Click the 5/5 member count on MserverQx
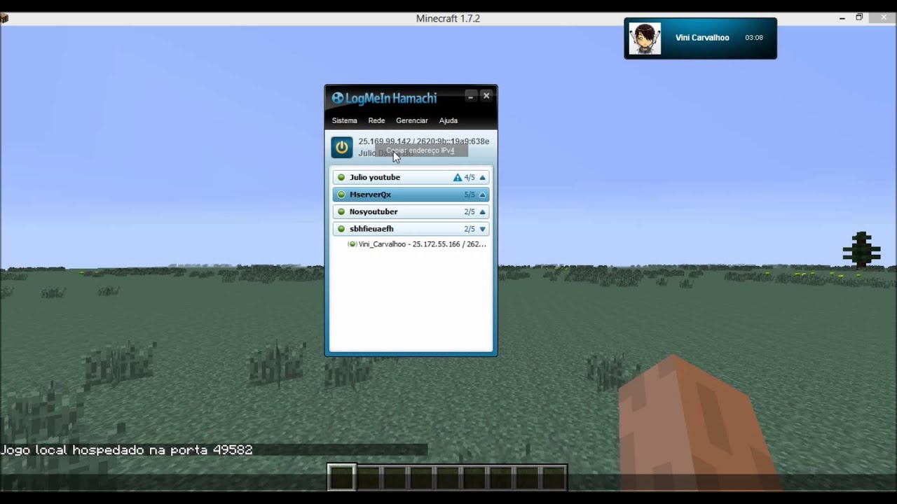This screenshot has height=504, width=897. point(470,195)
